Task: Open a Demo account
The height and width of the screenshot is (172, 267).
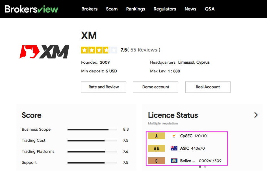Action: tap(156, 87)
